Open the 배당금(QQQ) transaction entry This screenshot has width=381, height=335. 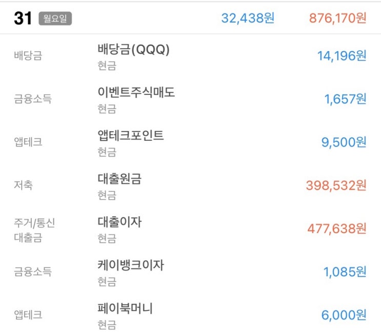191,56
